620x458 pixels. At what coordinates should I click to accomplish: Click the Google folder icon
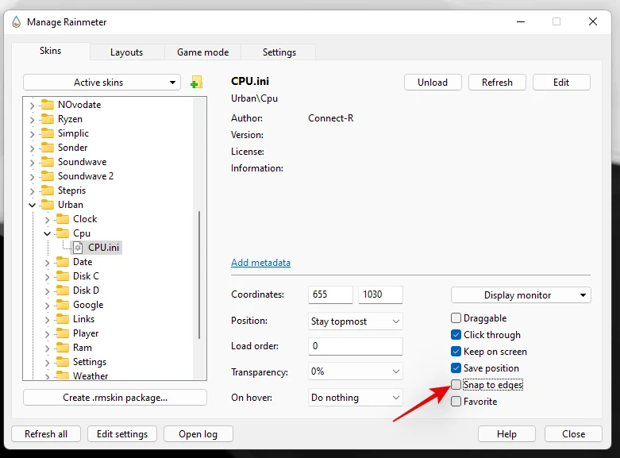pos(63,305)
